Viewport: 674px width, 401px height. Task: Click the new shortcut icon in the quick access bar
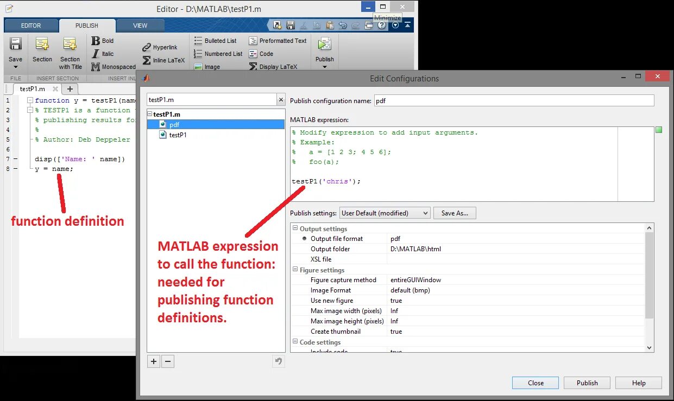277,25
